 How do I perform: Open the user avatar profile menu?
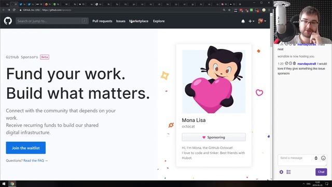pyautogui.click(x=262, y=21)
